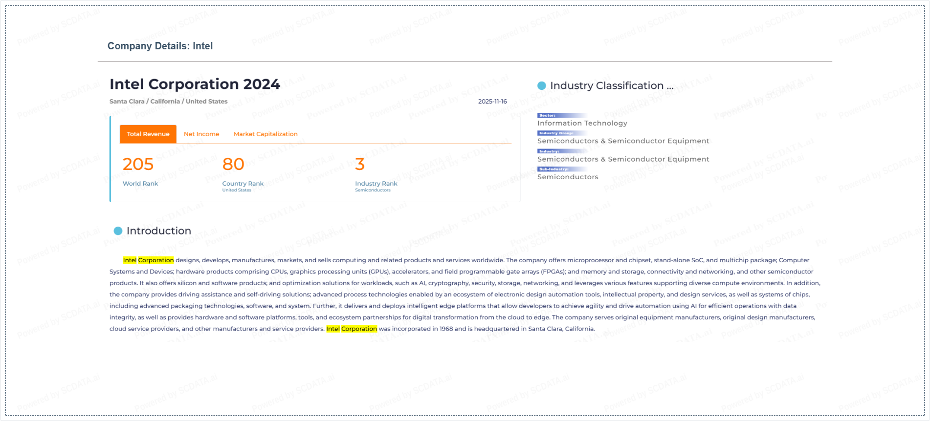Click the Country Rank number 80

tap(233, 165)
